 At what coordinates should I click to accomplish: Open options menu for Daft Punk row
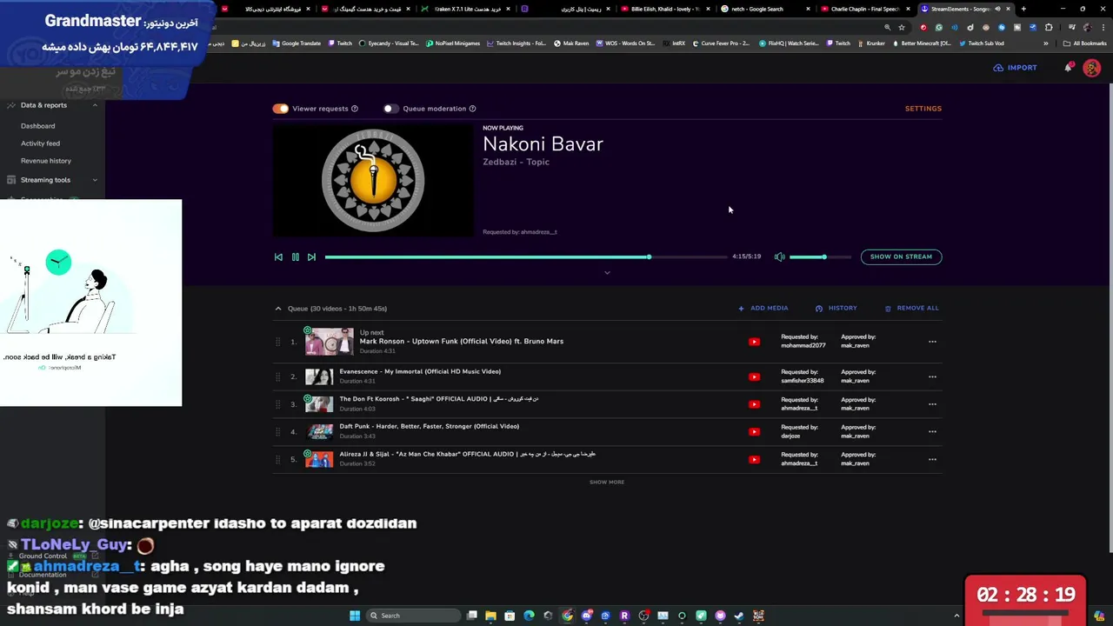click(932, 431)
